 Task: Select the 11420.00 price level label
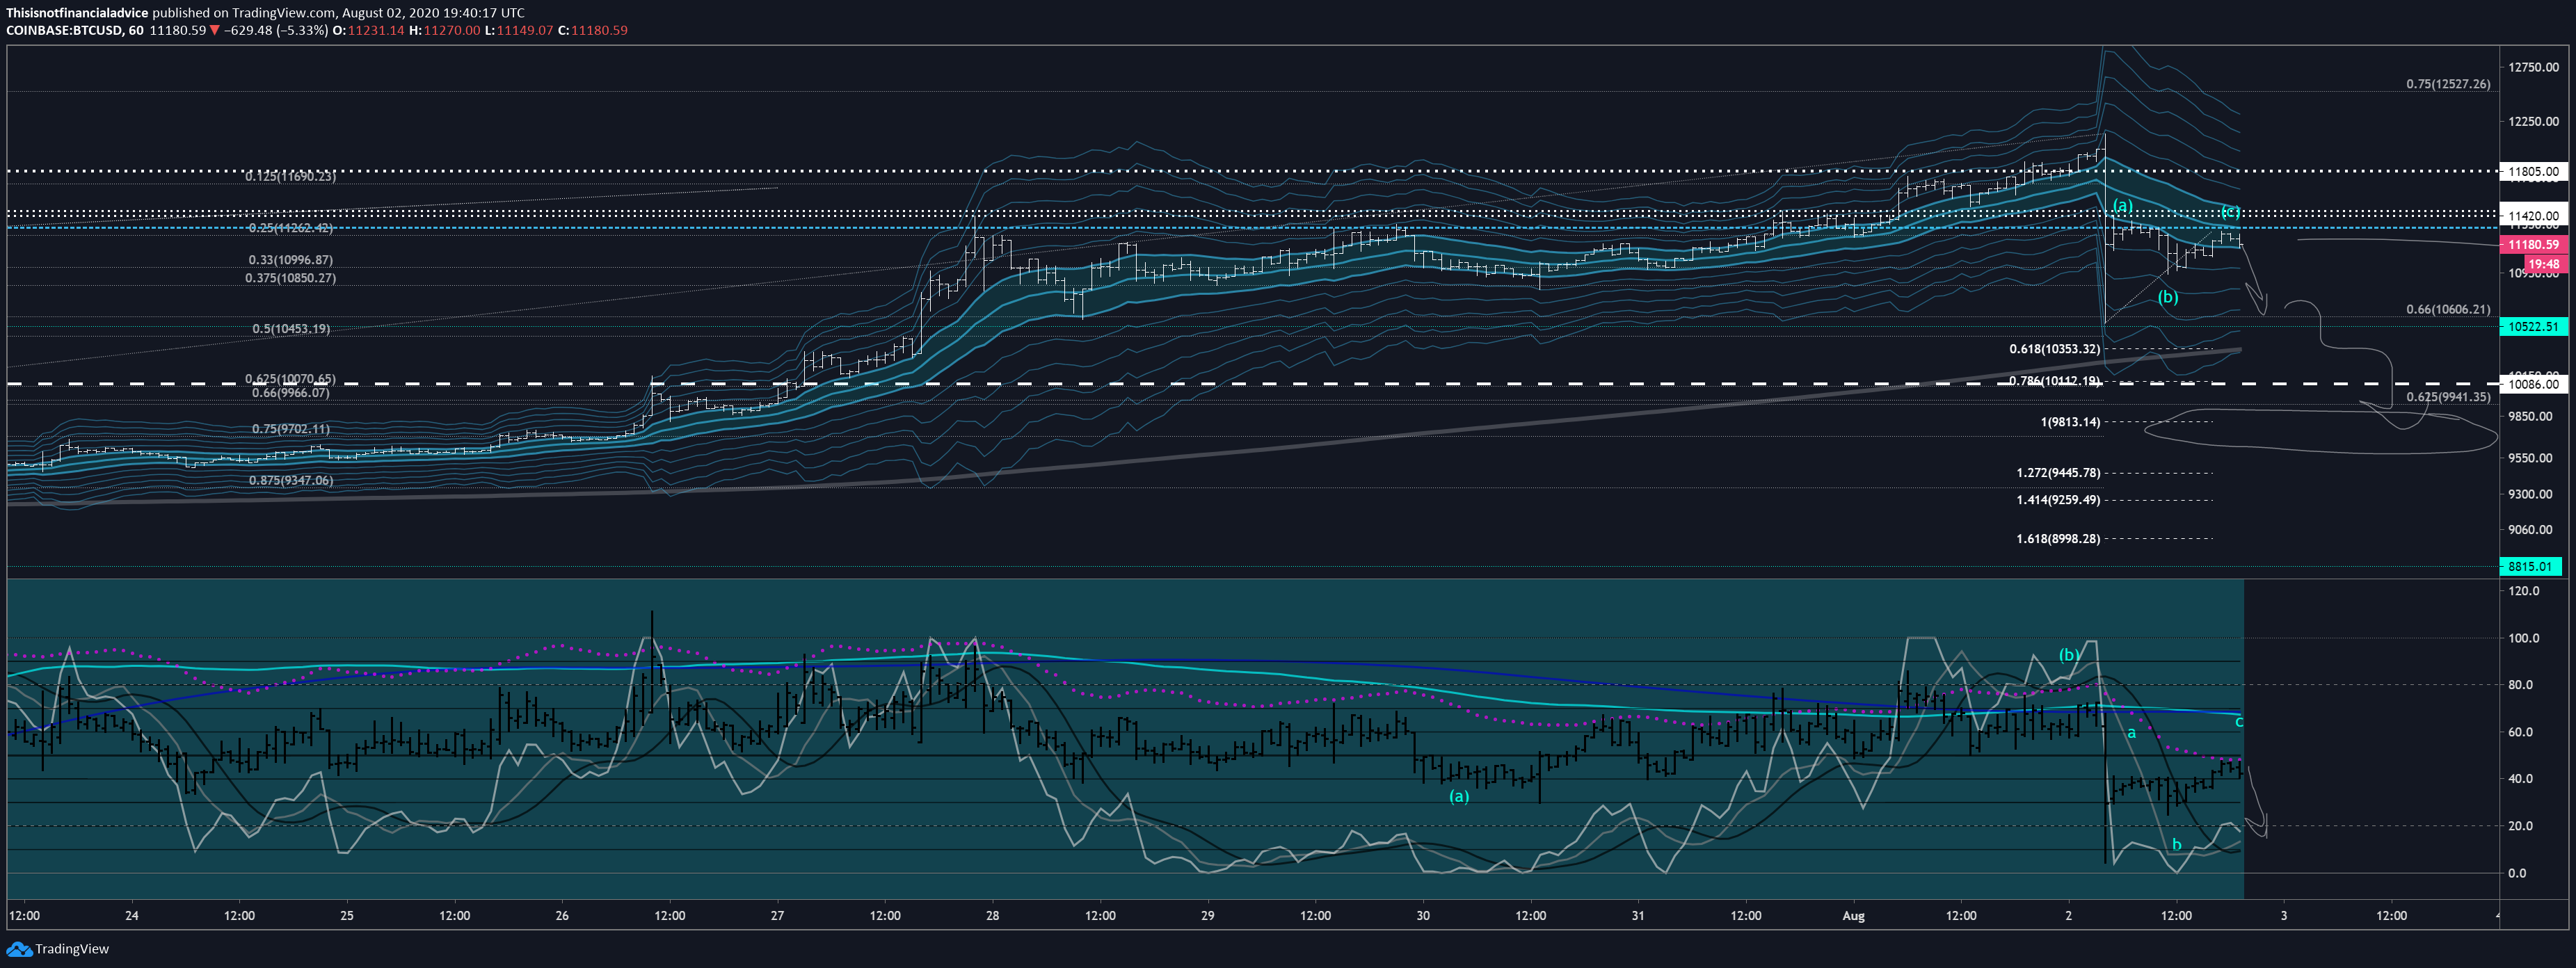(x=2532, y=215)
